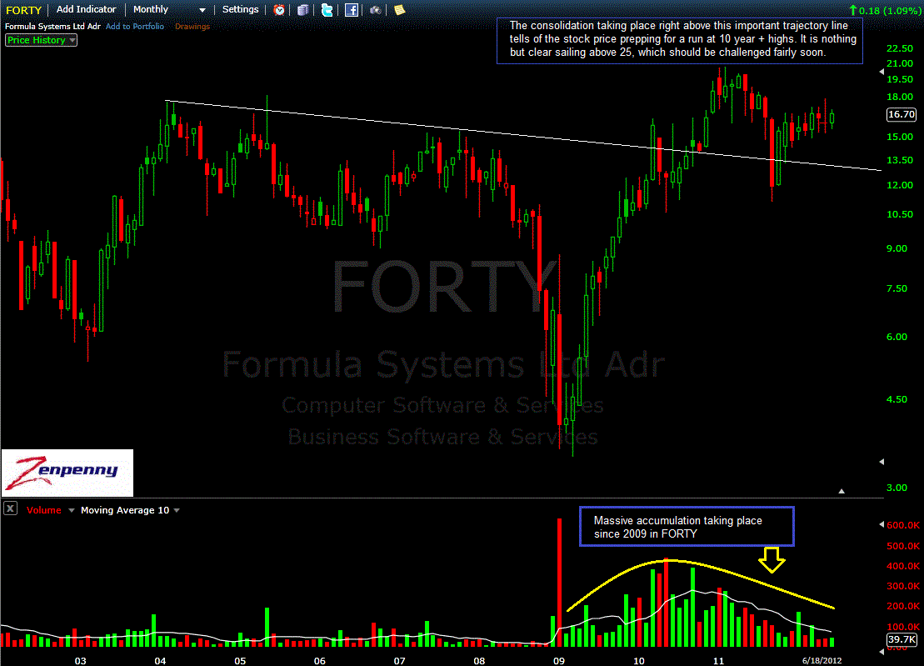The height and width of the screenshot is (666, 924).
Task: Click the 6/18/2012 date label
Action: click(x=822, y=661)
